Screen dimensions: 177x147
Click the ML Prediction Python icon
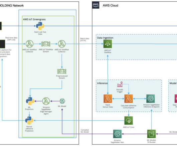tap(30, 101)
